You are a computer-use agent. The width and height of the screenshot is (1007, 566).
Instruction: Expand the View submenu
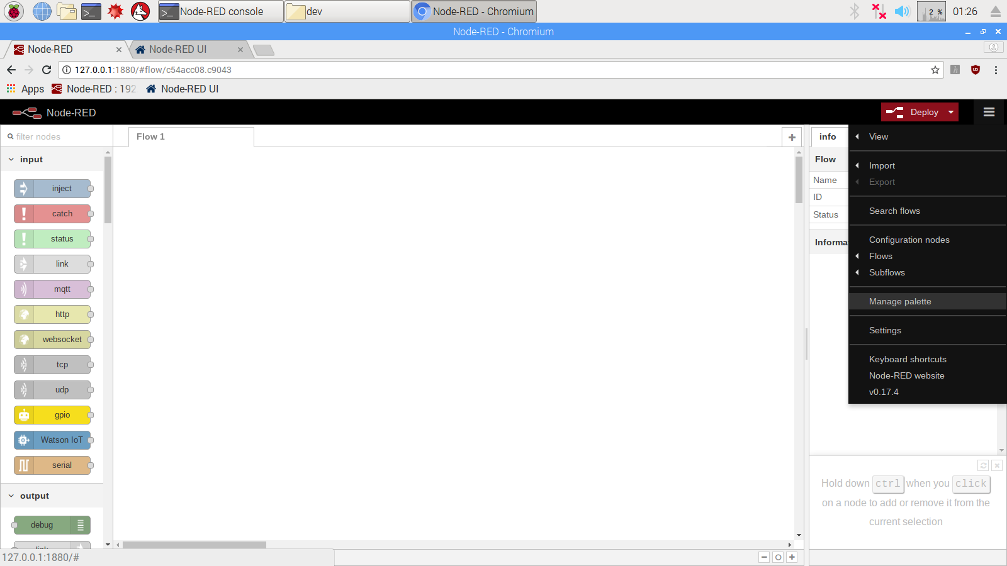click(x=927, y=136)
